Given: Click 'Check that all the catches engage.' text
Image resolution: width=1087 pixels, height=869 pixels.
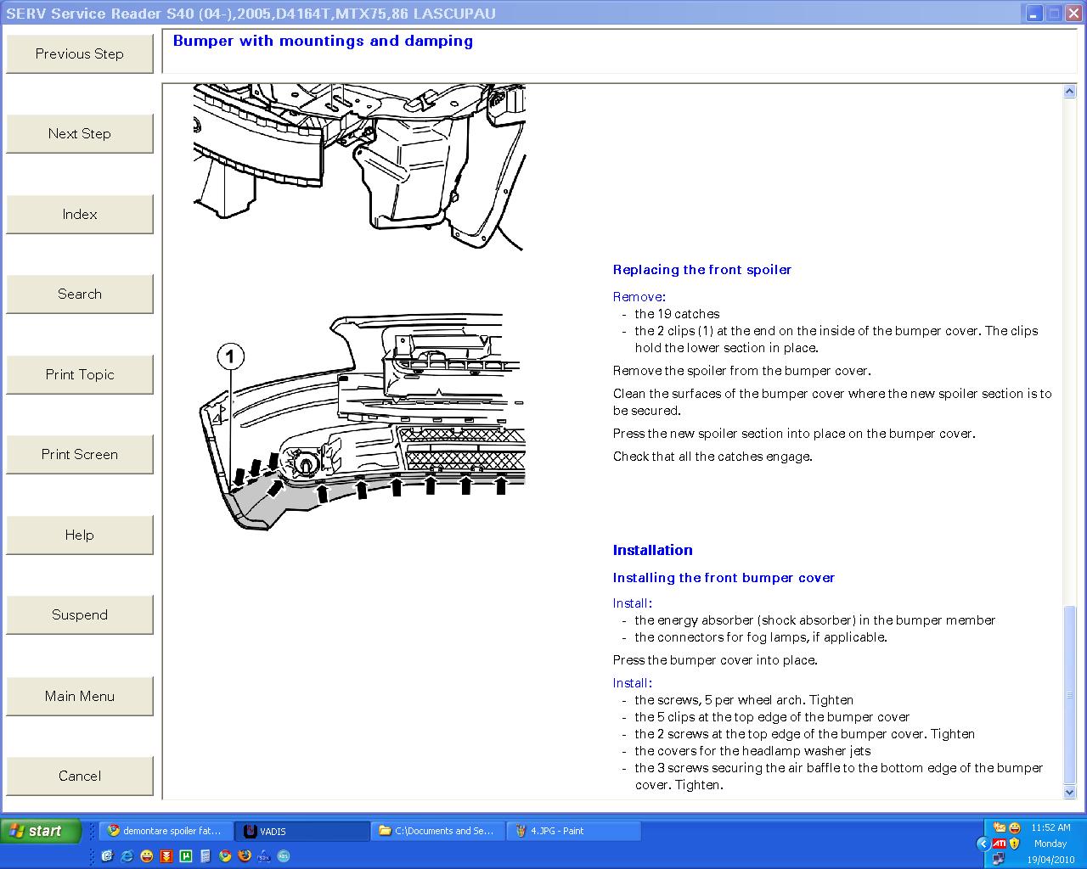Looking at the screenshot, I should (712, 457).
